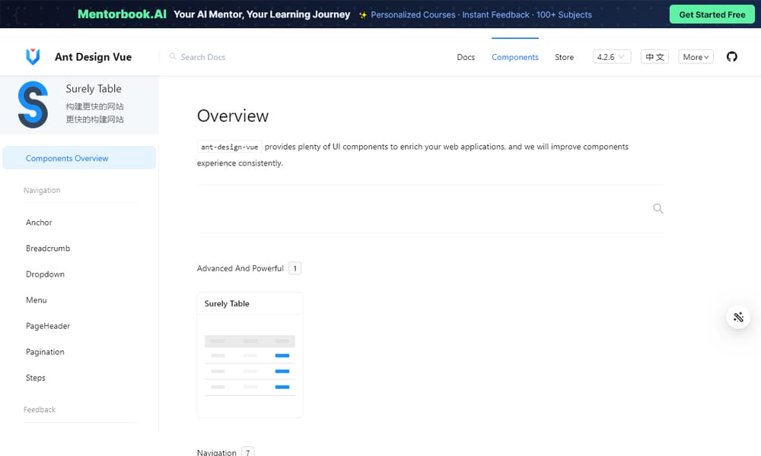Click the Get Started Free button

point(711,14)
